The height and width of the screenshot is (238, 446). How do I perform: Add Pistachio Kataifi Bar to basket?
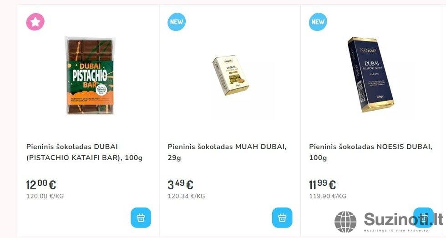point(141,218)
